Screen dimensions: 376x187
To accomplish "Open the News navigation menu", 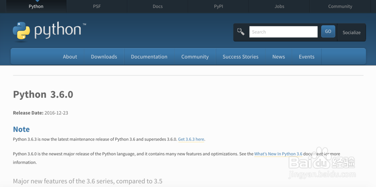I will [279, 57].
